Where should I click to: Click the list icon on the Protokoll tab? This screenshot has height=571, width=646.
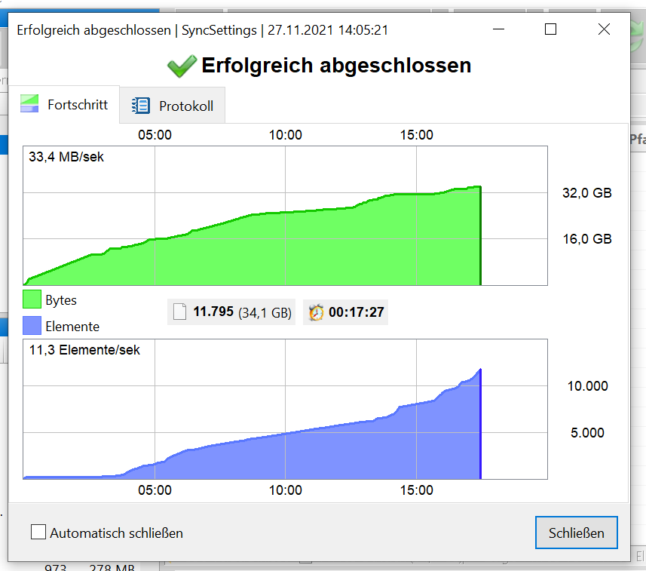click(x=139, y=106)
